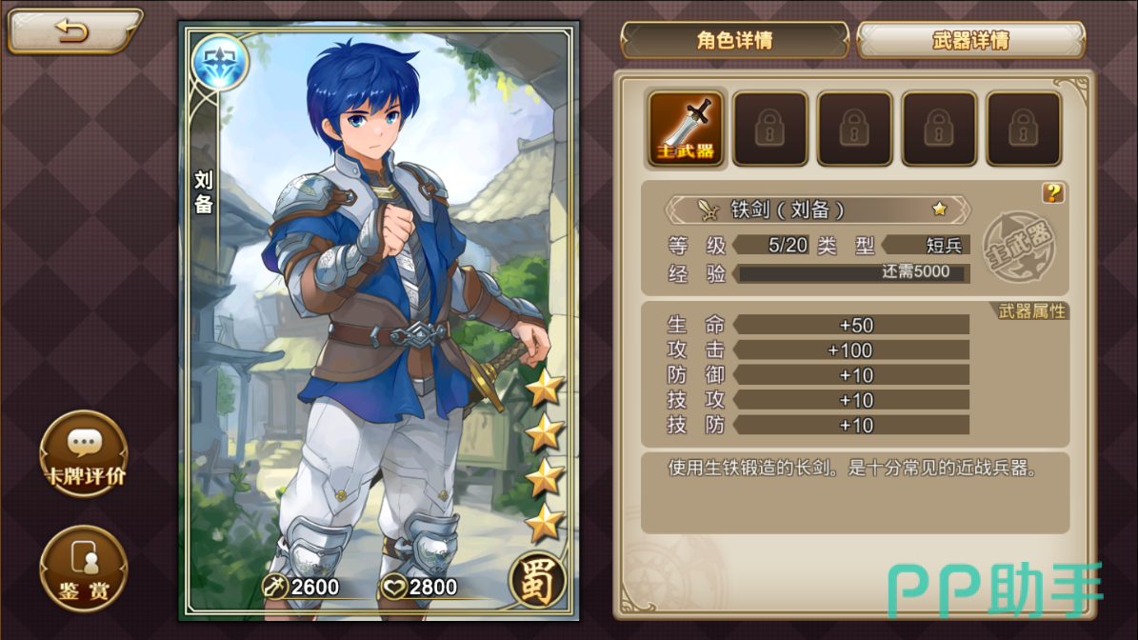Click the 铁剑（刘备）weapon name banner

(818, 210)
